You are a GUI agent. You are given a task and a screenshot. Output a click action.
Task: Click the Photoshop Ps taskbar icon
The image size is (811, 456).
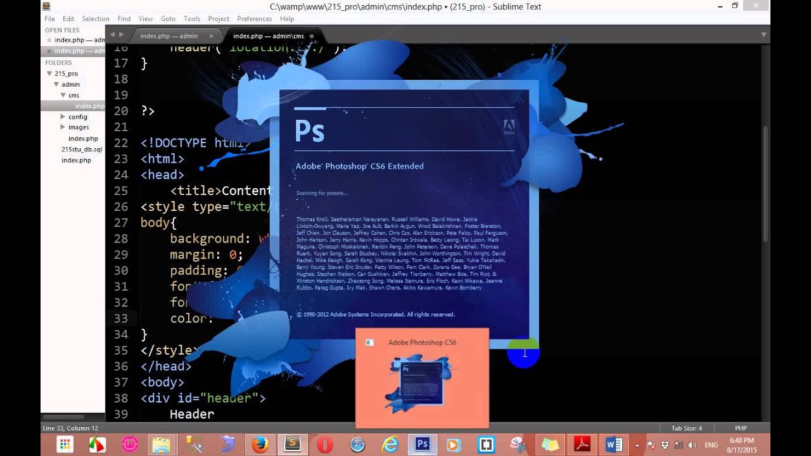click(422, 445)
